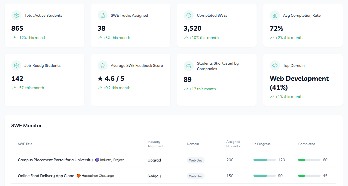This screenshot has height=186, width=348.
Task: Click the 38 tracks assigned value
Action: click(x=101, y=28)
